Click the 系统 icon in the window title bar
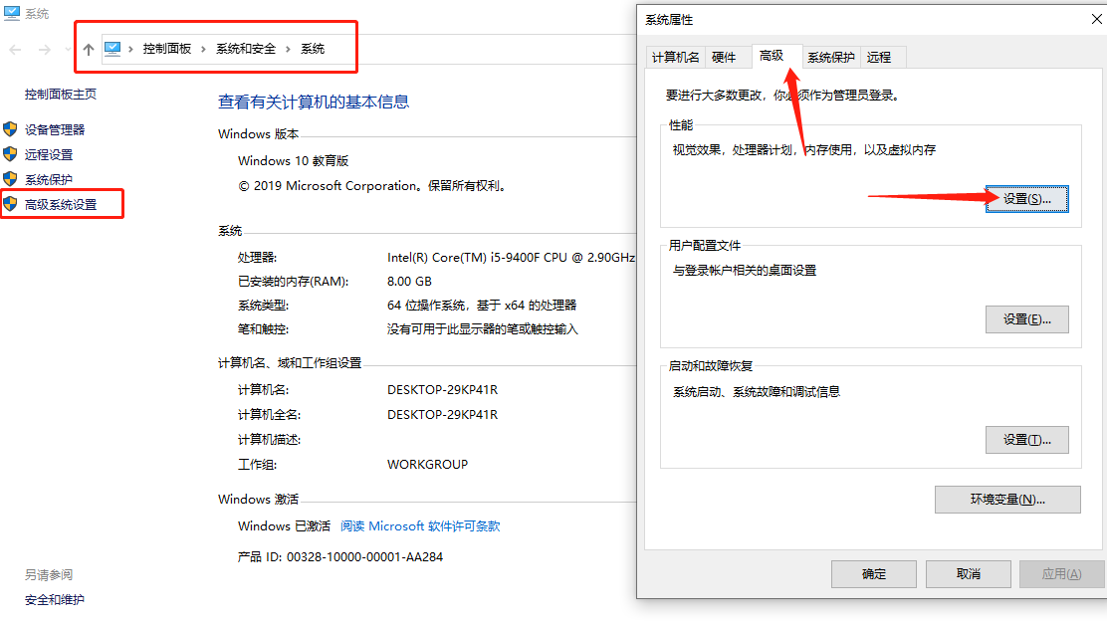 pos(10,14)
